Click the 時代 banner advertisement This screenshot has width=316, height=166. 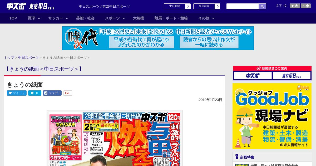158,38
